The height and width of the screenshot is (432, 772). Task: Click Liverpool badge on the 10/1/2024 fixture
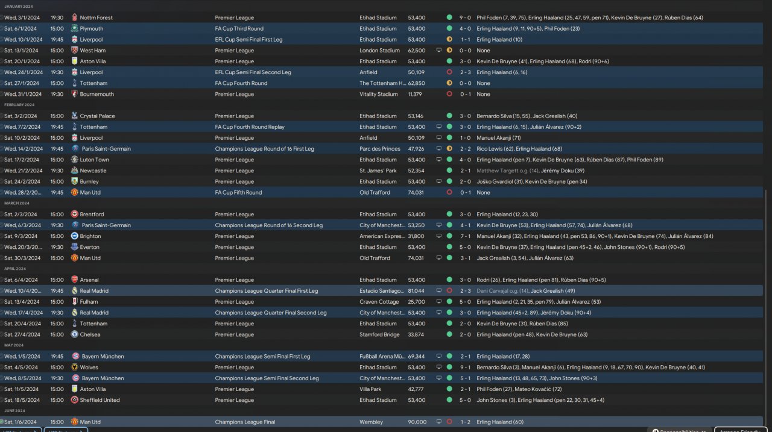[x=75, y=39]
